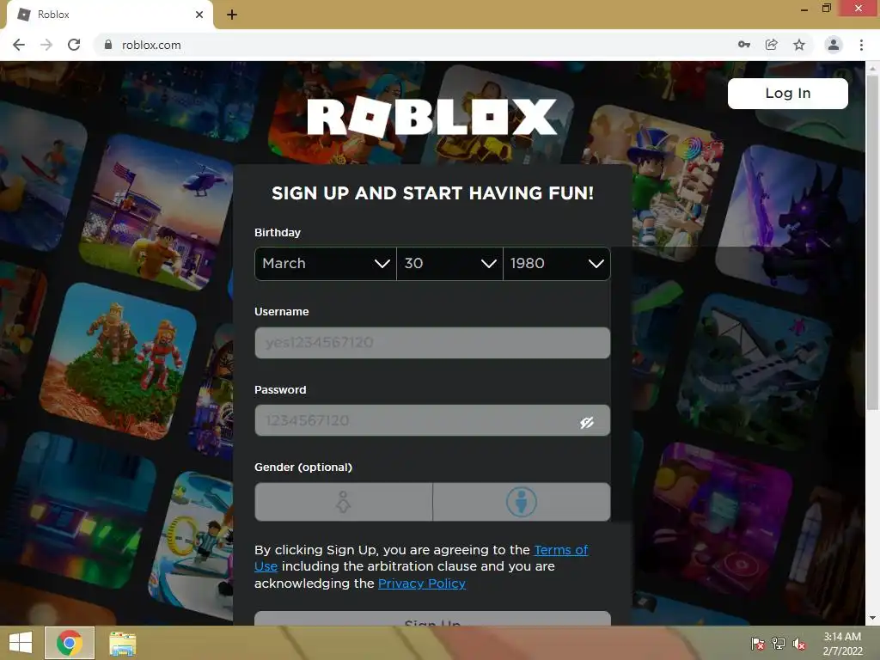Image resolution: width=880 pixels, height=660 pixels.
Task: Click the Username input field
Action: pos(432,342)
